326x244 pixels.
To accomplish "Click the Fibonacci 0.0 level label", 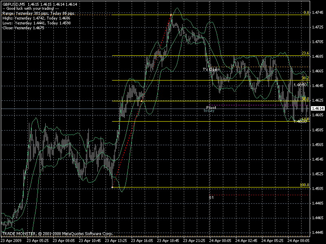I will click(x=306, y=13).
